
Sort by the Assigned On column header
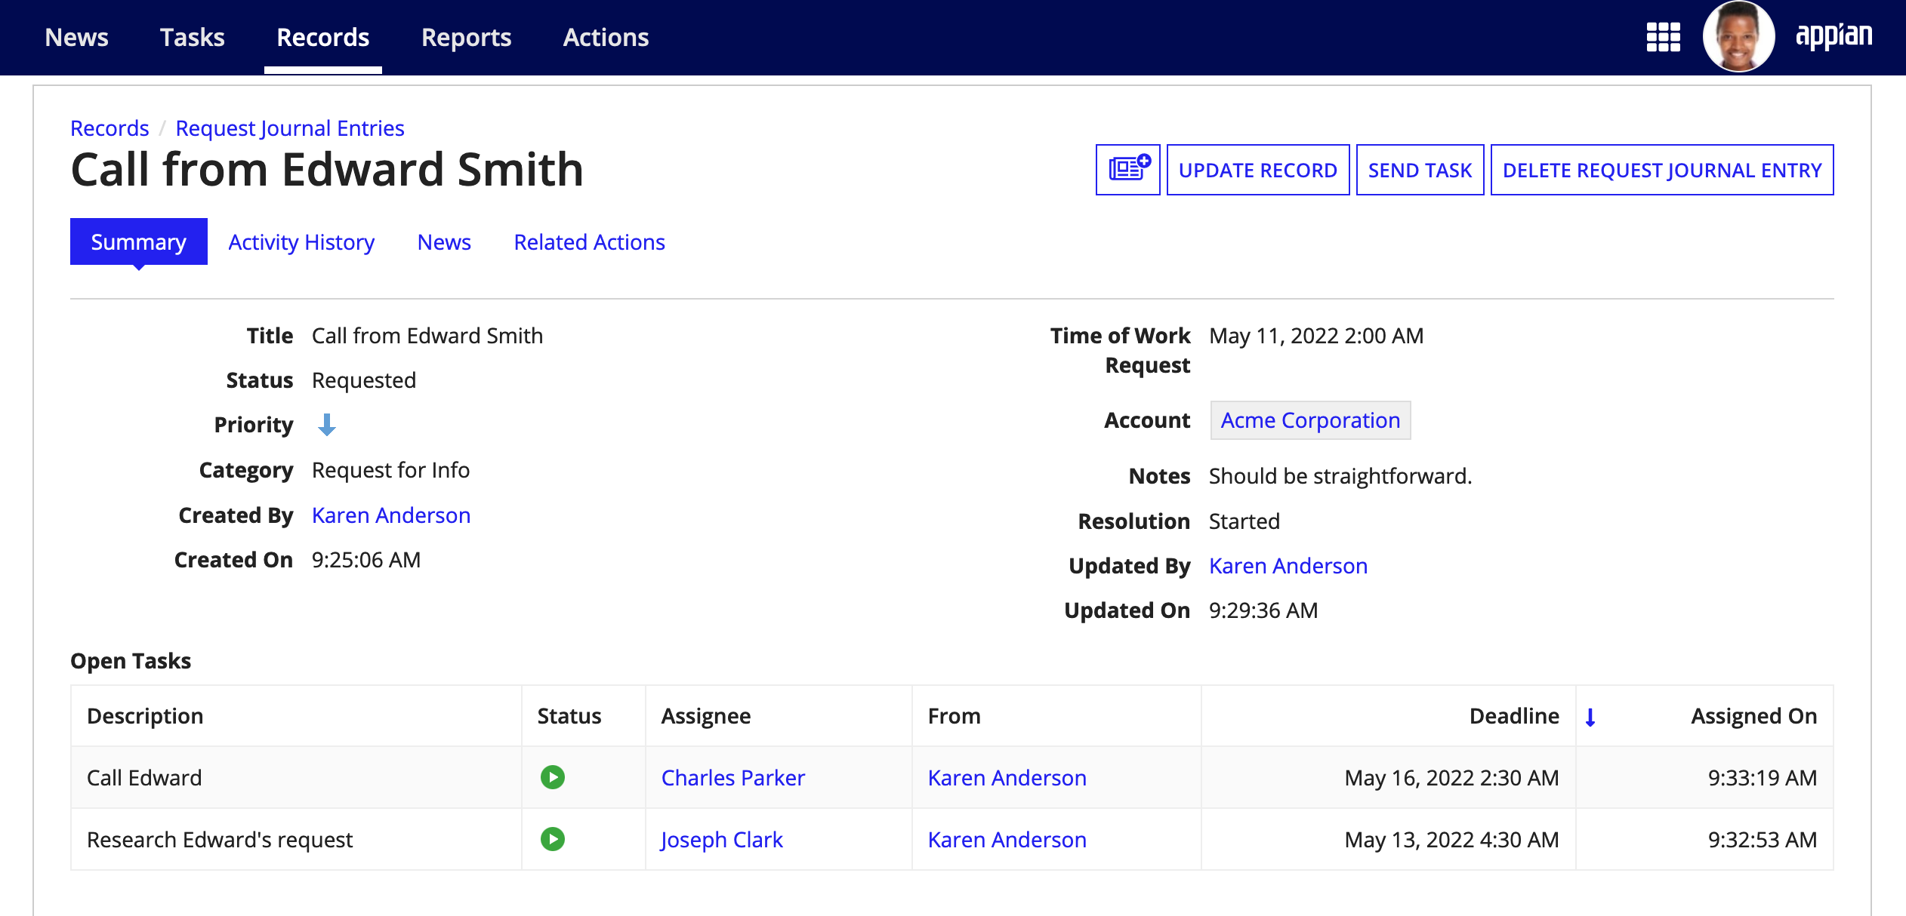click(1753, 716)
